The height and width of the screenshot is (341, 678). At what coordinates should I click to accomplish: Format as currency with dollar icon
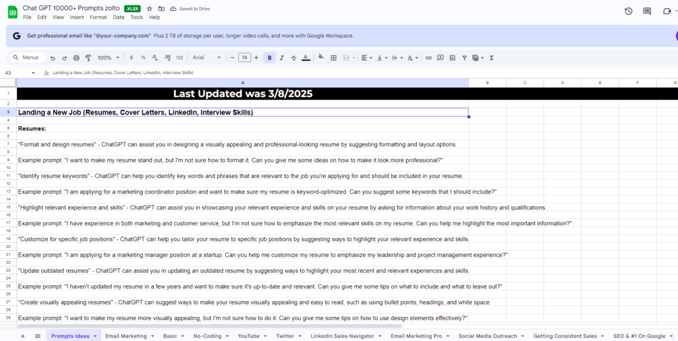tap(132, 57)
